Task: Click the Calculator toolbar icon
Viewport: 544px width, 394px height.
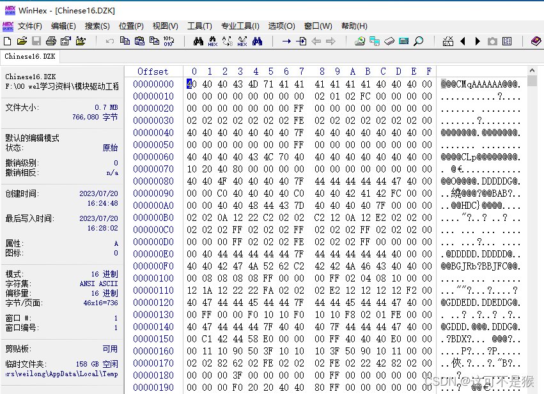Action: (404, 42)
